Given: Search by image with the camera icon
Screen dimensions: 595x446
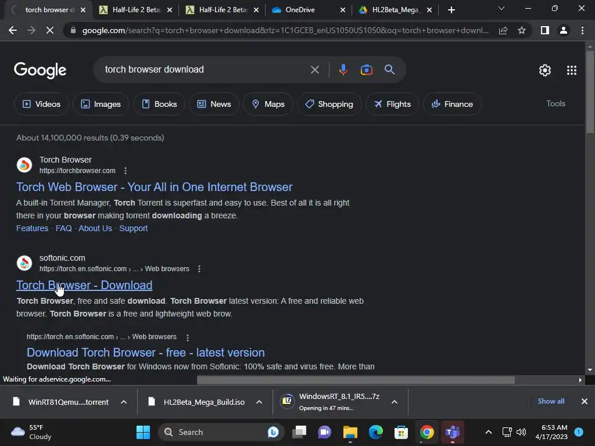Looking at the screenshot, I should coord(366,70).
